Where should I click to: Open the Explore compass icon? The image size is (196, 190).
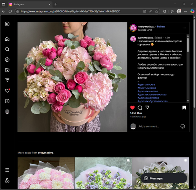[7, 60]
